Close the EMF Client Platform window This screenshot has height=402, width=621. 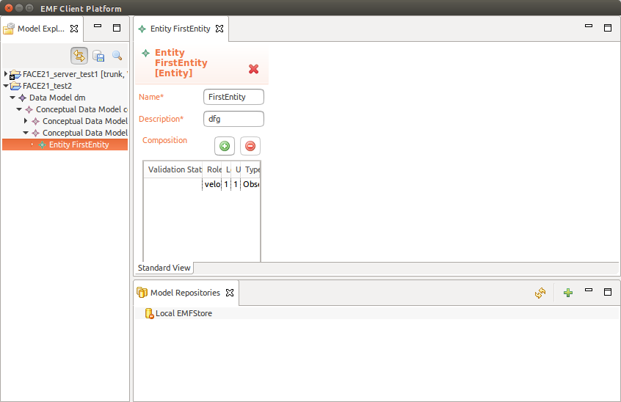click(9, 8)
